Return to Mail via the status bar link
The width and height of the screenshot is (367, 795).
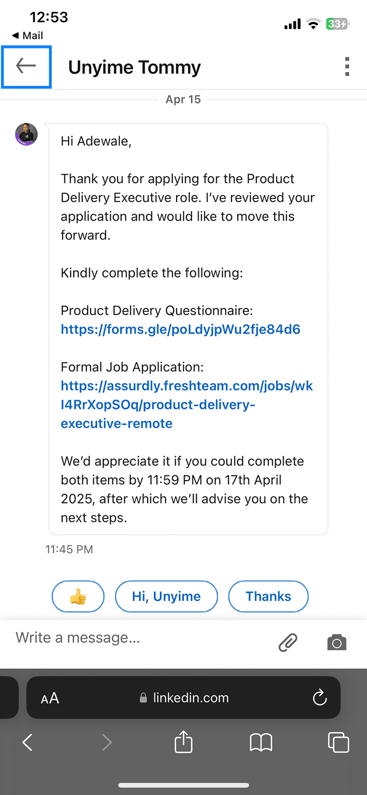tap(28, 35)
